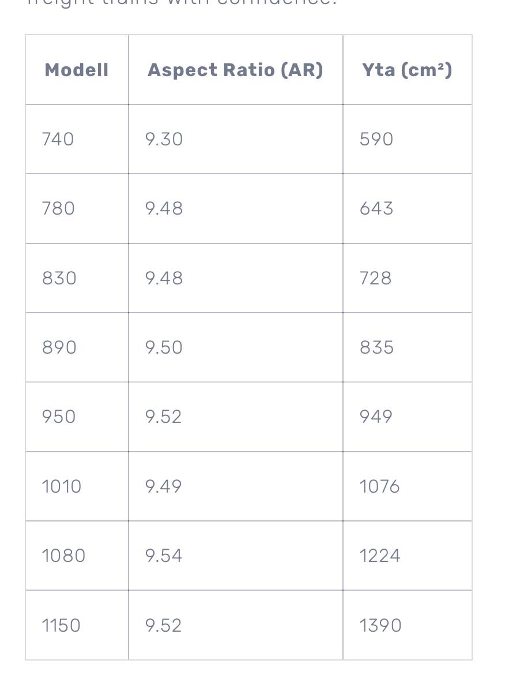Select the model 780 cell
The image size is (505, 679).
[58, 208]
